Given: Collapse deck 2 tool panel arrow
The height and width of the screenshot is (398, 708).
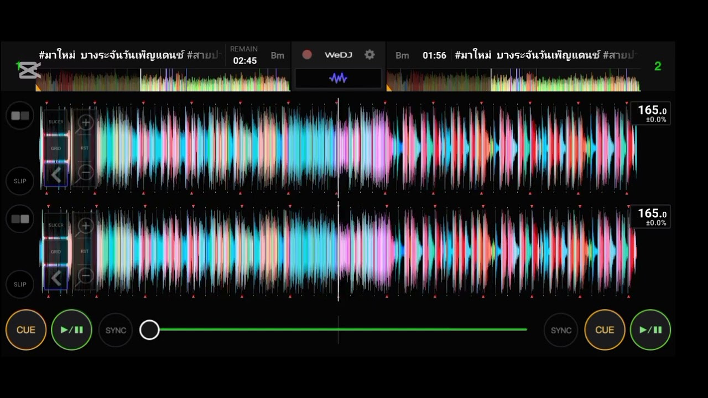Looking at the screenshot, I should click(x=56, y=278).
